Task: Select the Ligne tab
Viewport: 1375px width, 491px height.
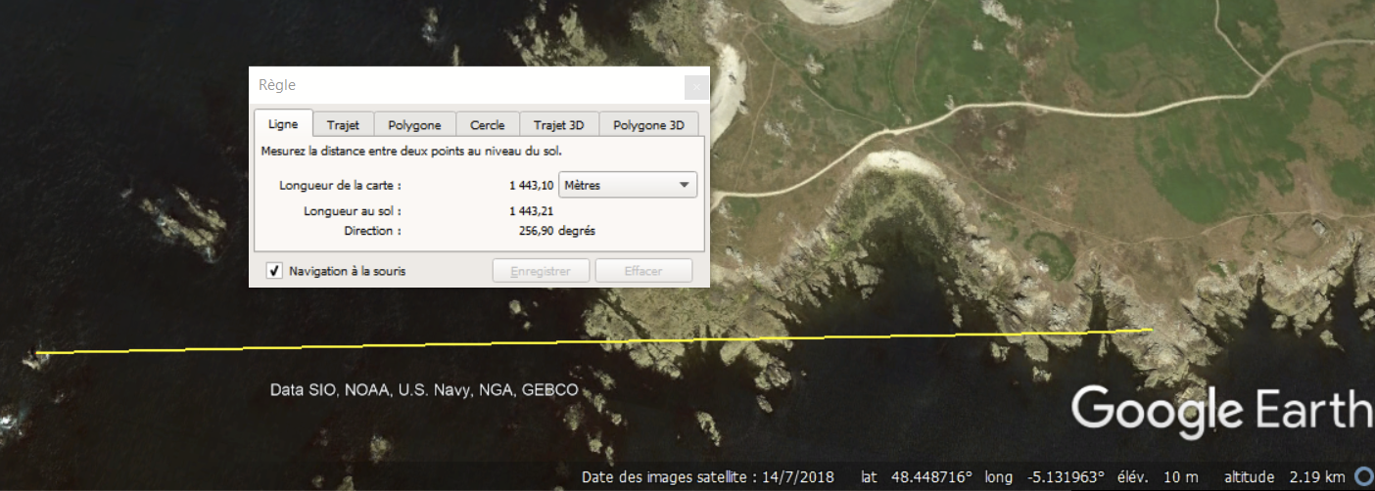Action: pyautogui.click(x=283, y=124)
